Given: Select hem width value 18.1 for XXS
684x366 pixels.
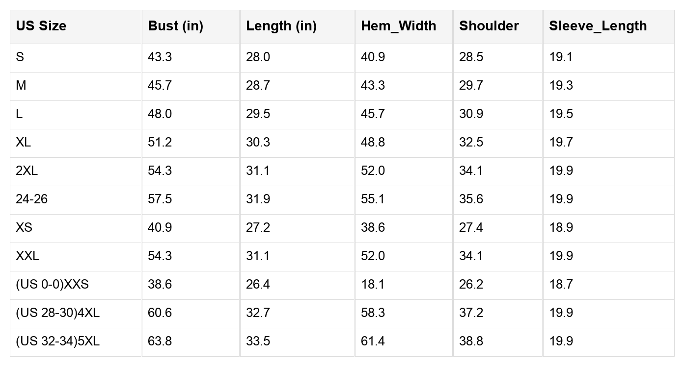Looking at the screenshot, I should point(373,284).
